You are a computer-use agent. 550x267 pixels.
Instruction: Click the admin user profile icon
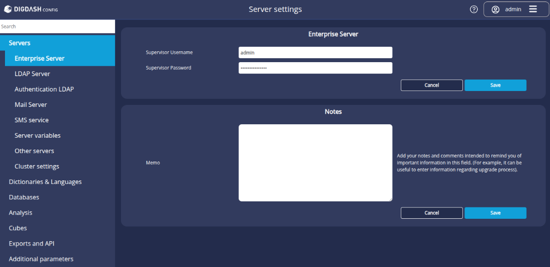pos(495,9)
